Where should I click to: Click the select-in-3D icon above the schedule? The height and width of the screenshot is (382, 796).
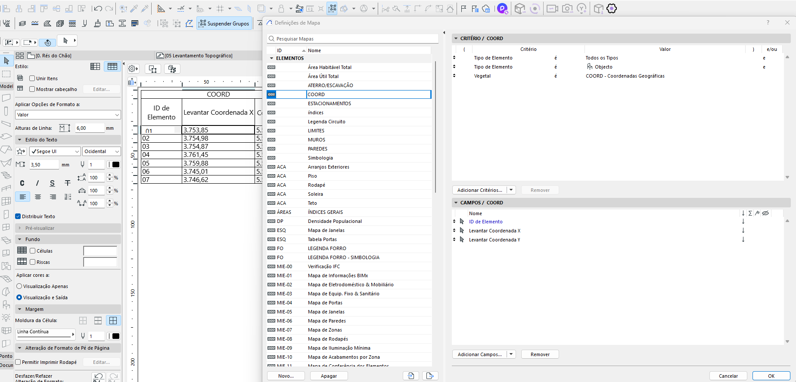[x=172, y=69]
